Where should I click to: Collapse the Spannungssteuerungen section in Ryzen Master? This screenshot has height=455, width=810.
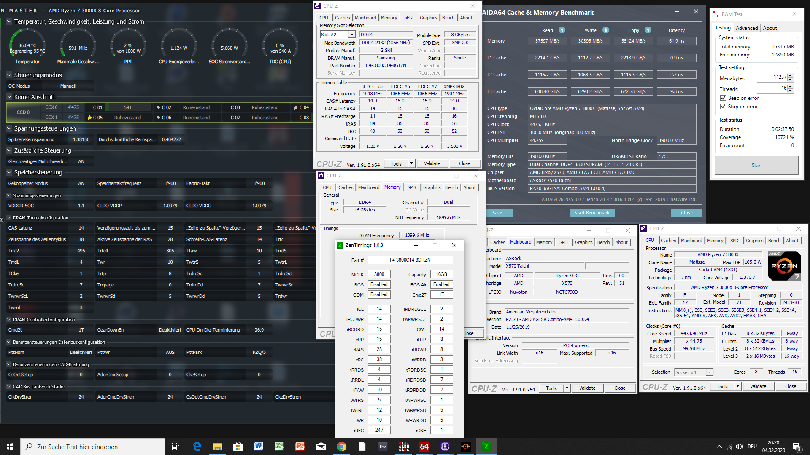pos(9,128)
